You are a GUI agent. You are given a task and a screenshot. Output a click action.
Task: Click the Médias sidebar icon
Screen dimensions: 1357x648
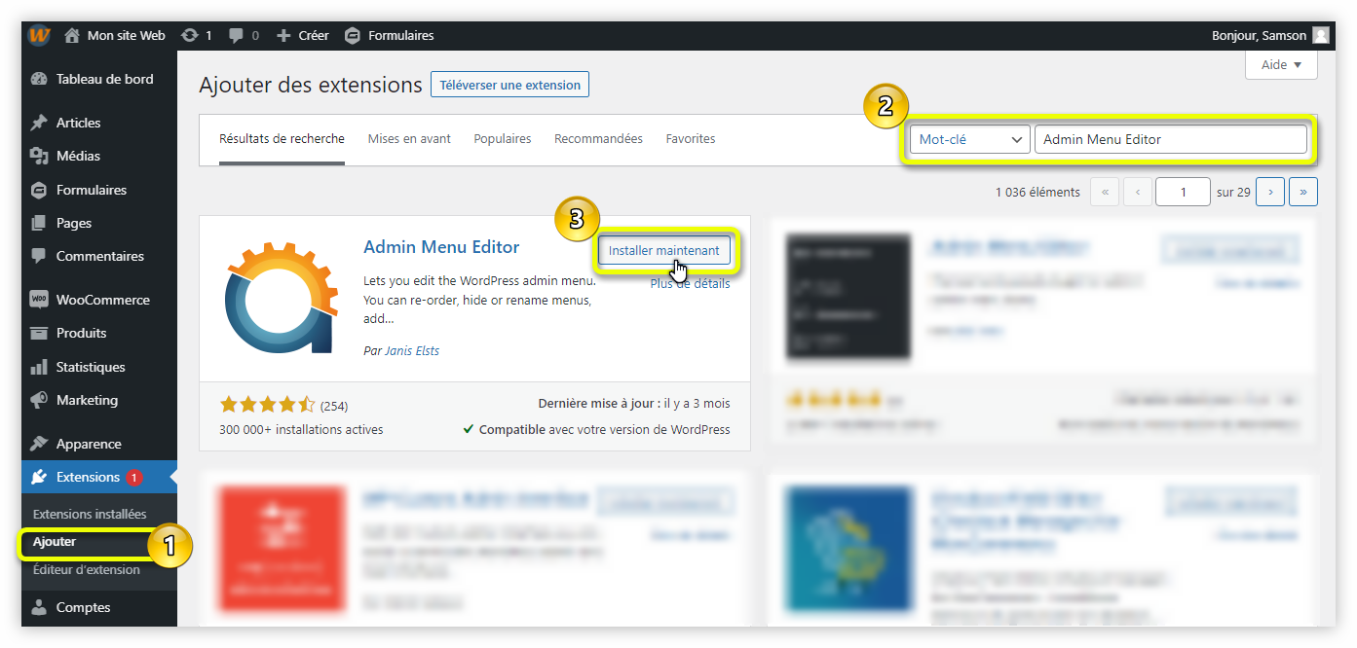point(41,156)
